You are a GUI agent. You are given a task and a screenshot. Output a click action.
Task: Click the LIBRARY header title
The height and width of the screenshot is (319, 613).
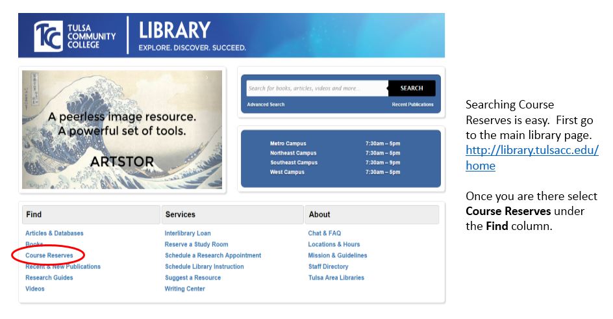(x=175, y=31)
